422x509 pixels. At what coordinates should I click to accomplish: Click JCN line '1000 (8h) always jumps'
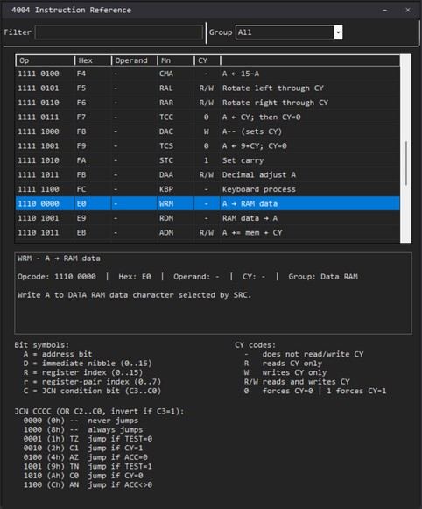[83, 429]
